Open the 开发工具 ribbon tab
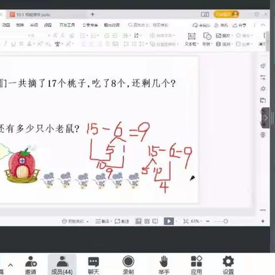This screenshot has width=275, height=275. 67,25
